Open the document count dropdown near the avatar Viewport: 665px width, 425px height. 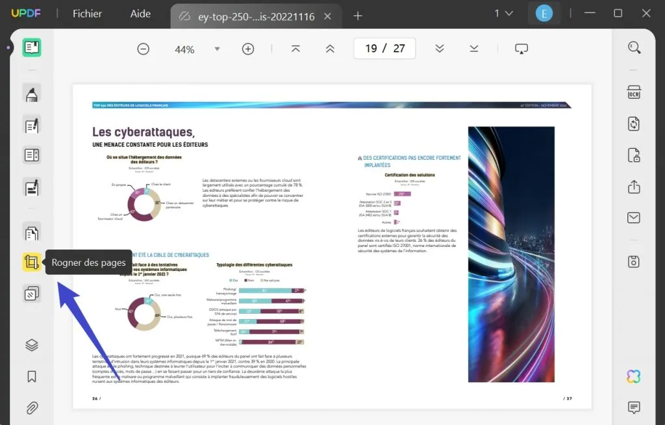coord(504,13)
